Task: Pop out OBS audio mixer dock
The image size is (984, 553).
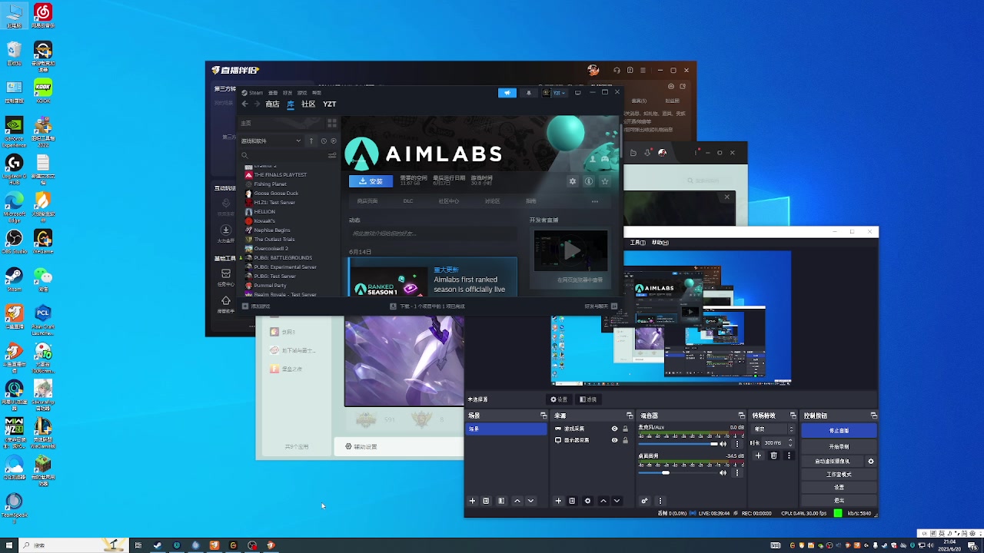Action: coord(742,416)
